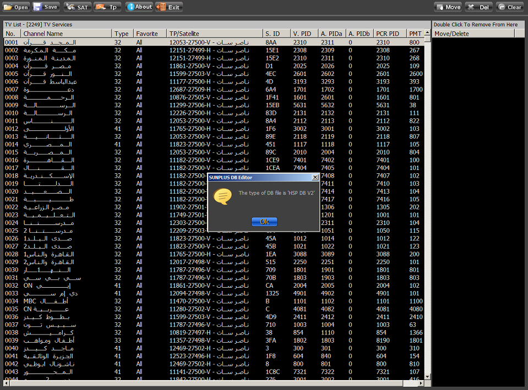Select channel row 0002
This screenshot has height=390, width=528.
(x=214, y=50)
